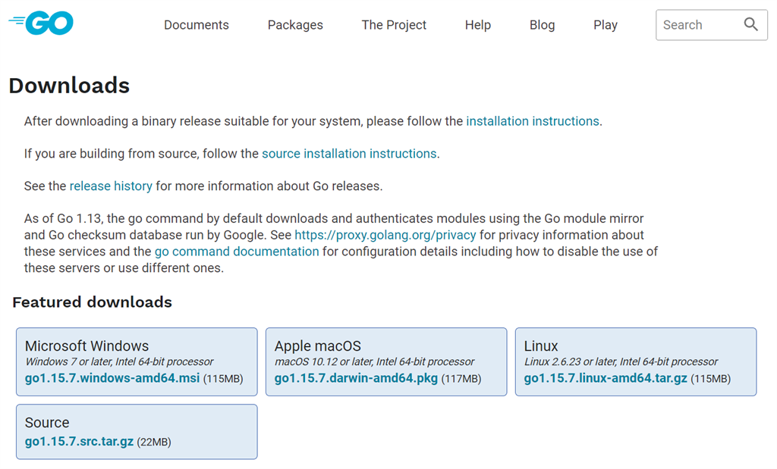Download go1.15.7.linux-amd64.tar.gz
The image size is (777, 469).
[606, 378]
